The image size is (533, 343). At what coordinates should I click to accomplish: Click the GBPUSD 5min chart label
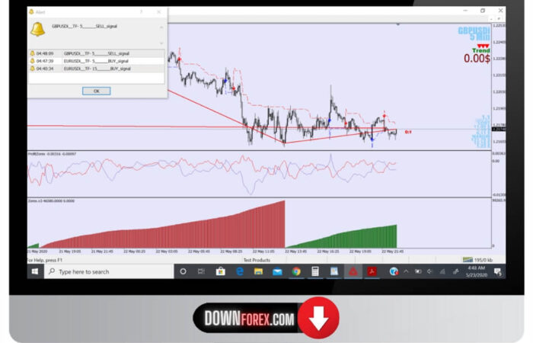tap(474, 34)
